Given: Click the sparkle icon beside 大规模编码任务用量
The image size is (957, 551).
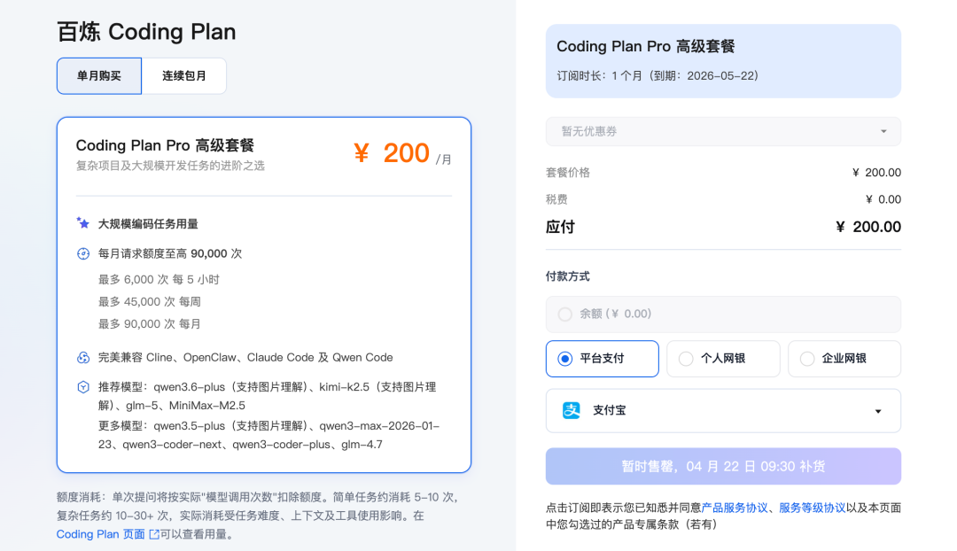Looking at the screenshot, I should coord(83,223).
